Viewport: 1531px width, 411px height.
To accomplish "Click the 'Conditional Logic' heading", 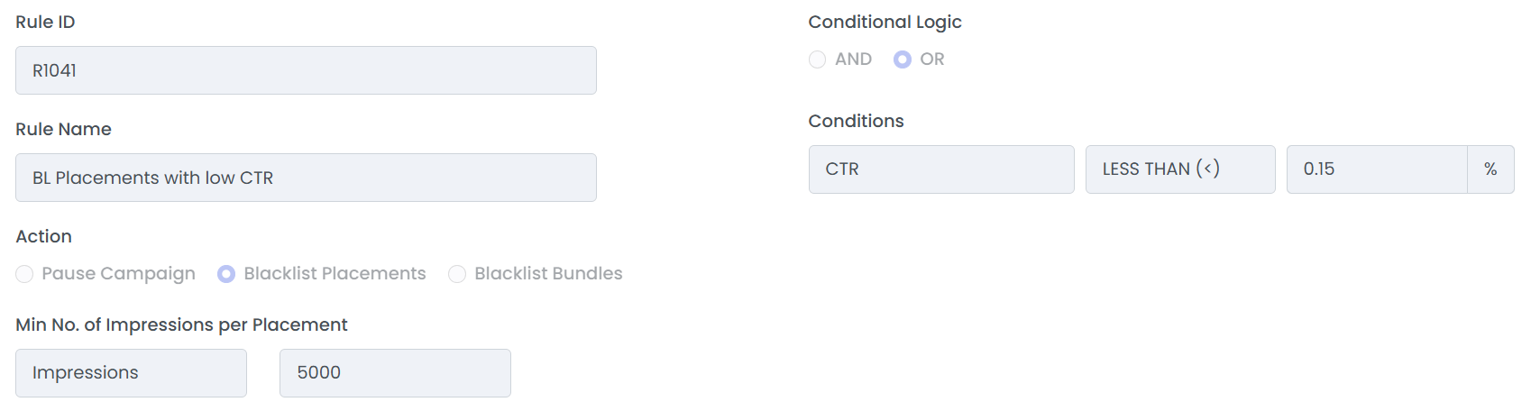I will click(885, 22).
